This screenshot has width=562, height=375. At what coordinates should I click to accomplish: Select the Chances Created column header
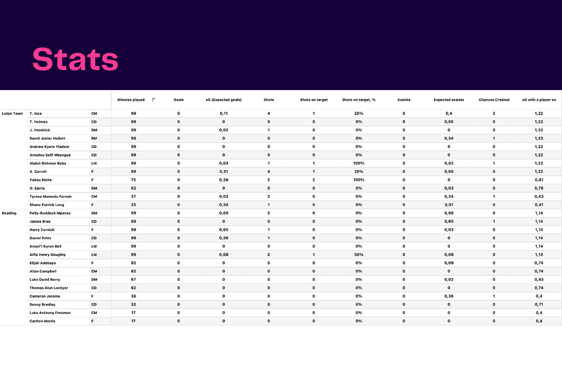[494, 100]
